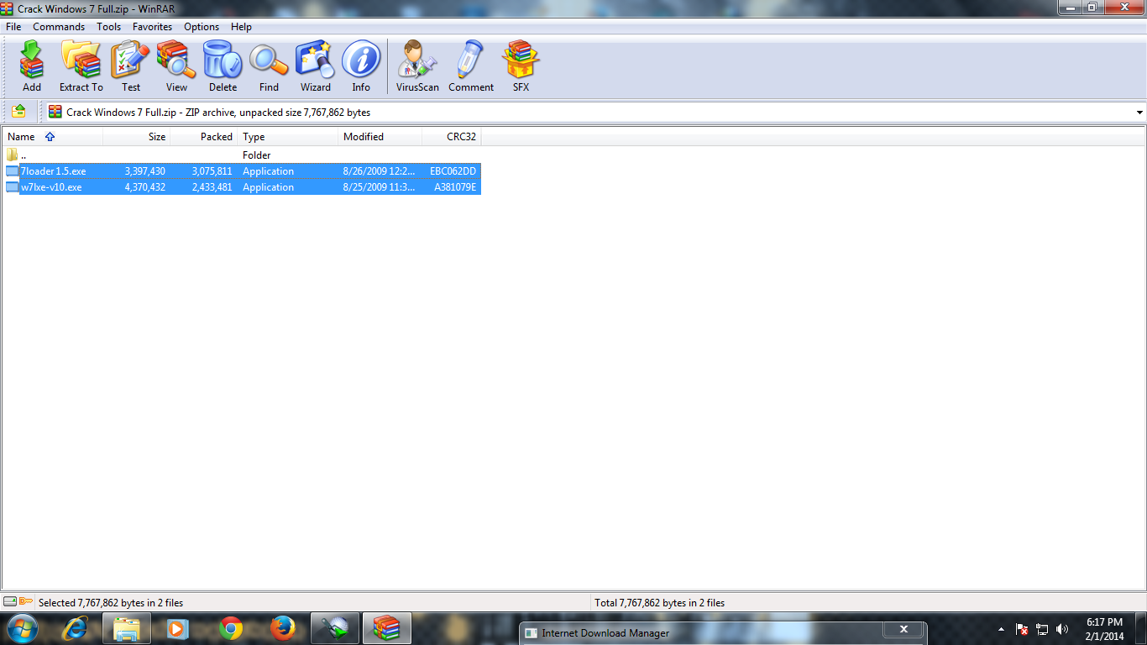Viewport: 1147px width, 645px height.
Task: Click packed size 3,075,811
Action: [212, 171]
